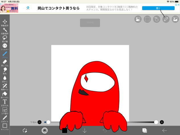Screen dimensions: 180x135
Task: Open the black current color swatch
Action: tap(65, 130)
